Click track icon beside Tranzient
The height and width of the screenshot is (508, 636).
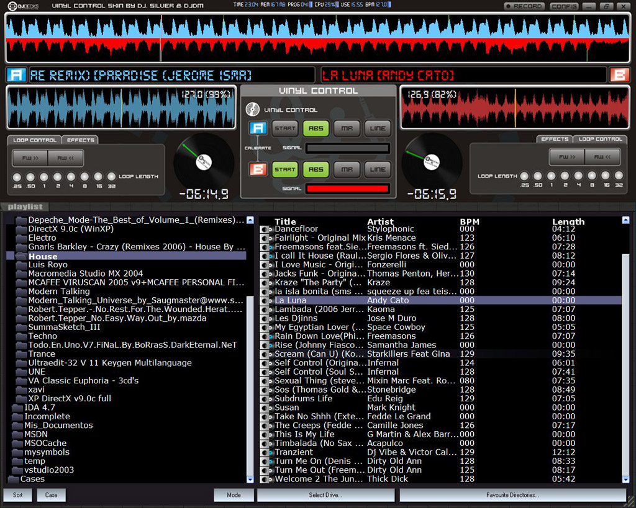266,453
